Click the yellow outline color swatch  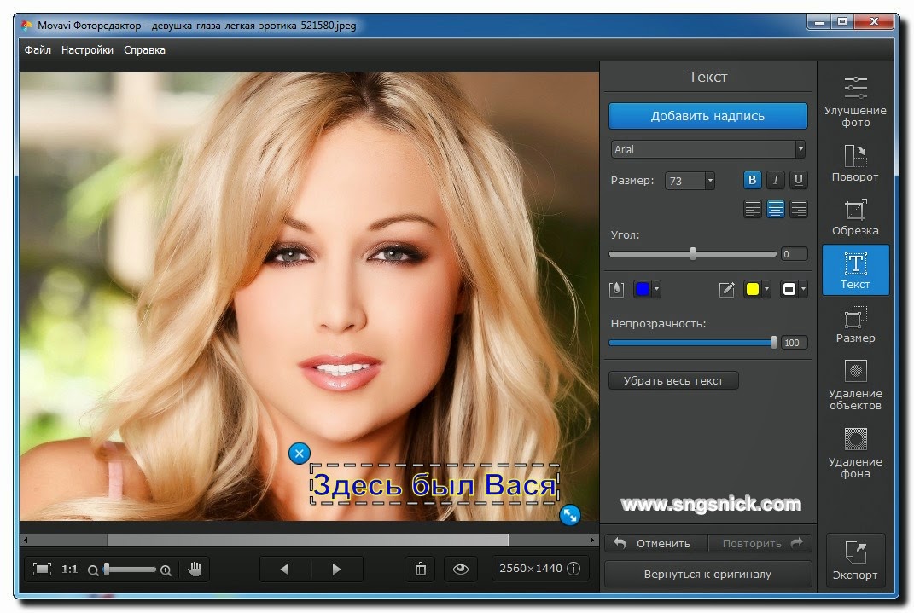[x=752, y=290]
